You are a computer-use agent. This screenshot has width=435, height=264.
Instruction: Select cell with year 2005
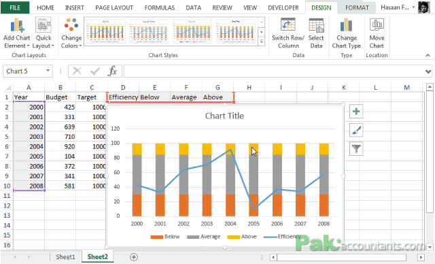[x=29, y=156]
